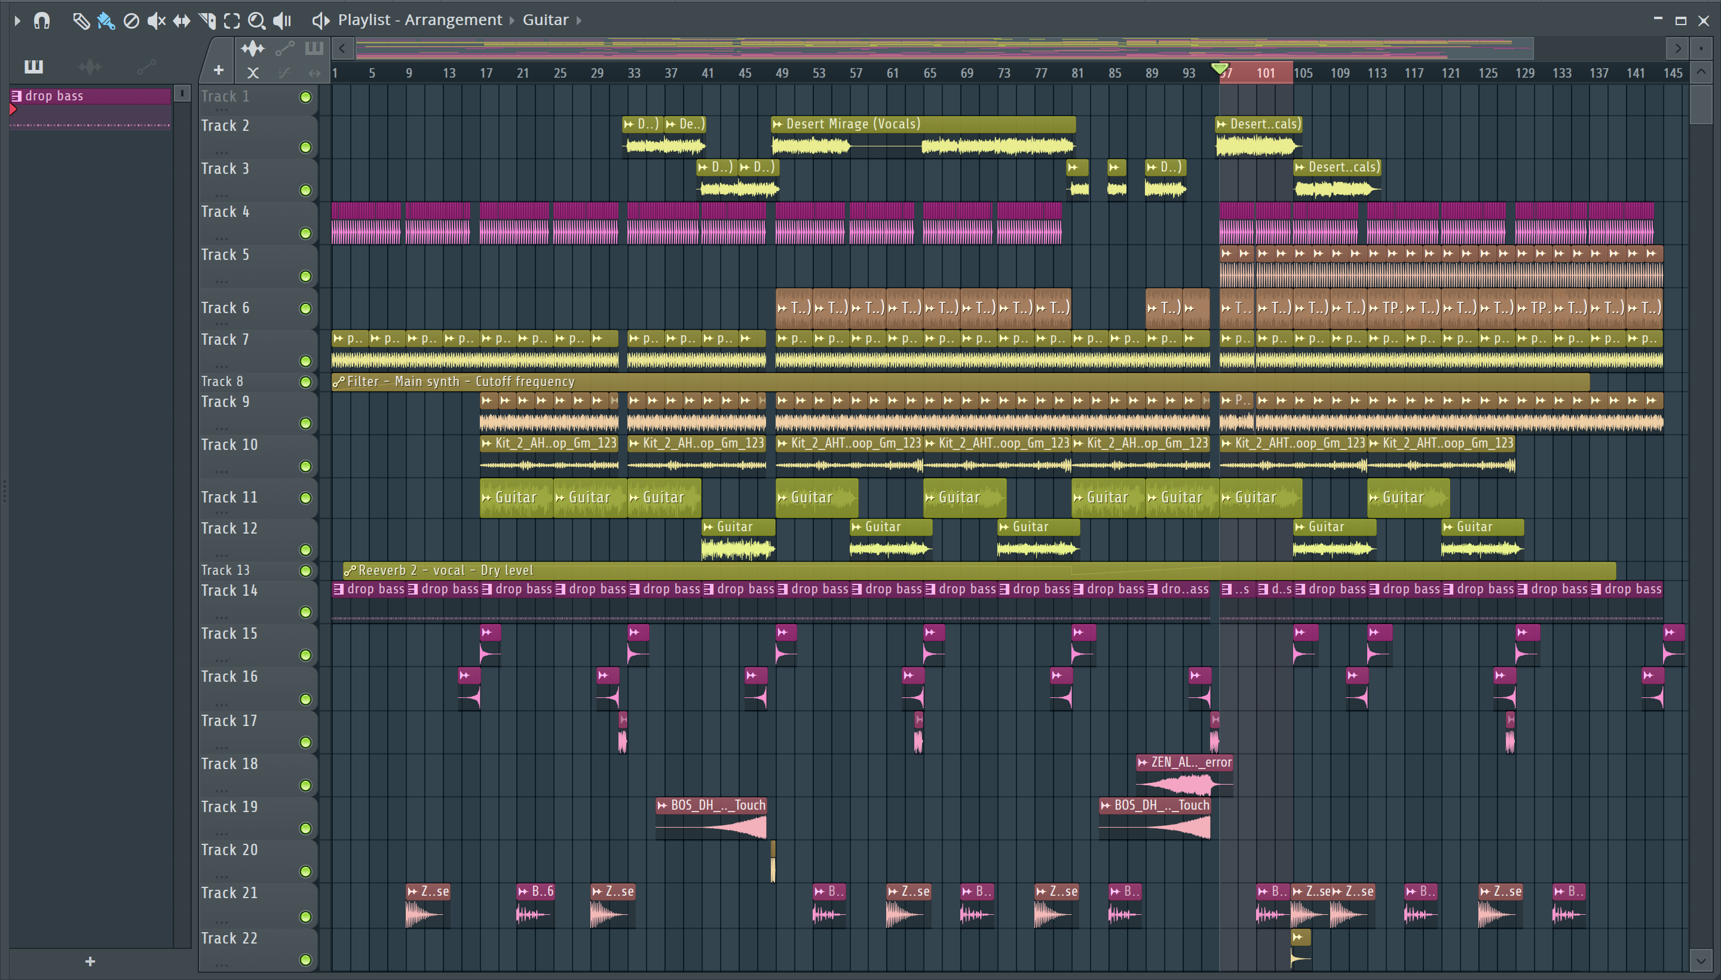Show audio clips in picker panel
The width and height of the screenshot is (1721, 980).
pos(90,66)
